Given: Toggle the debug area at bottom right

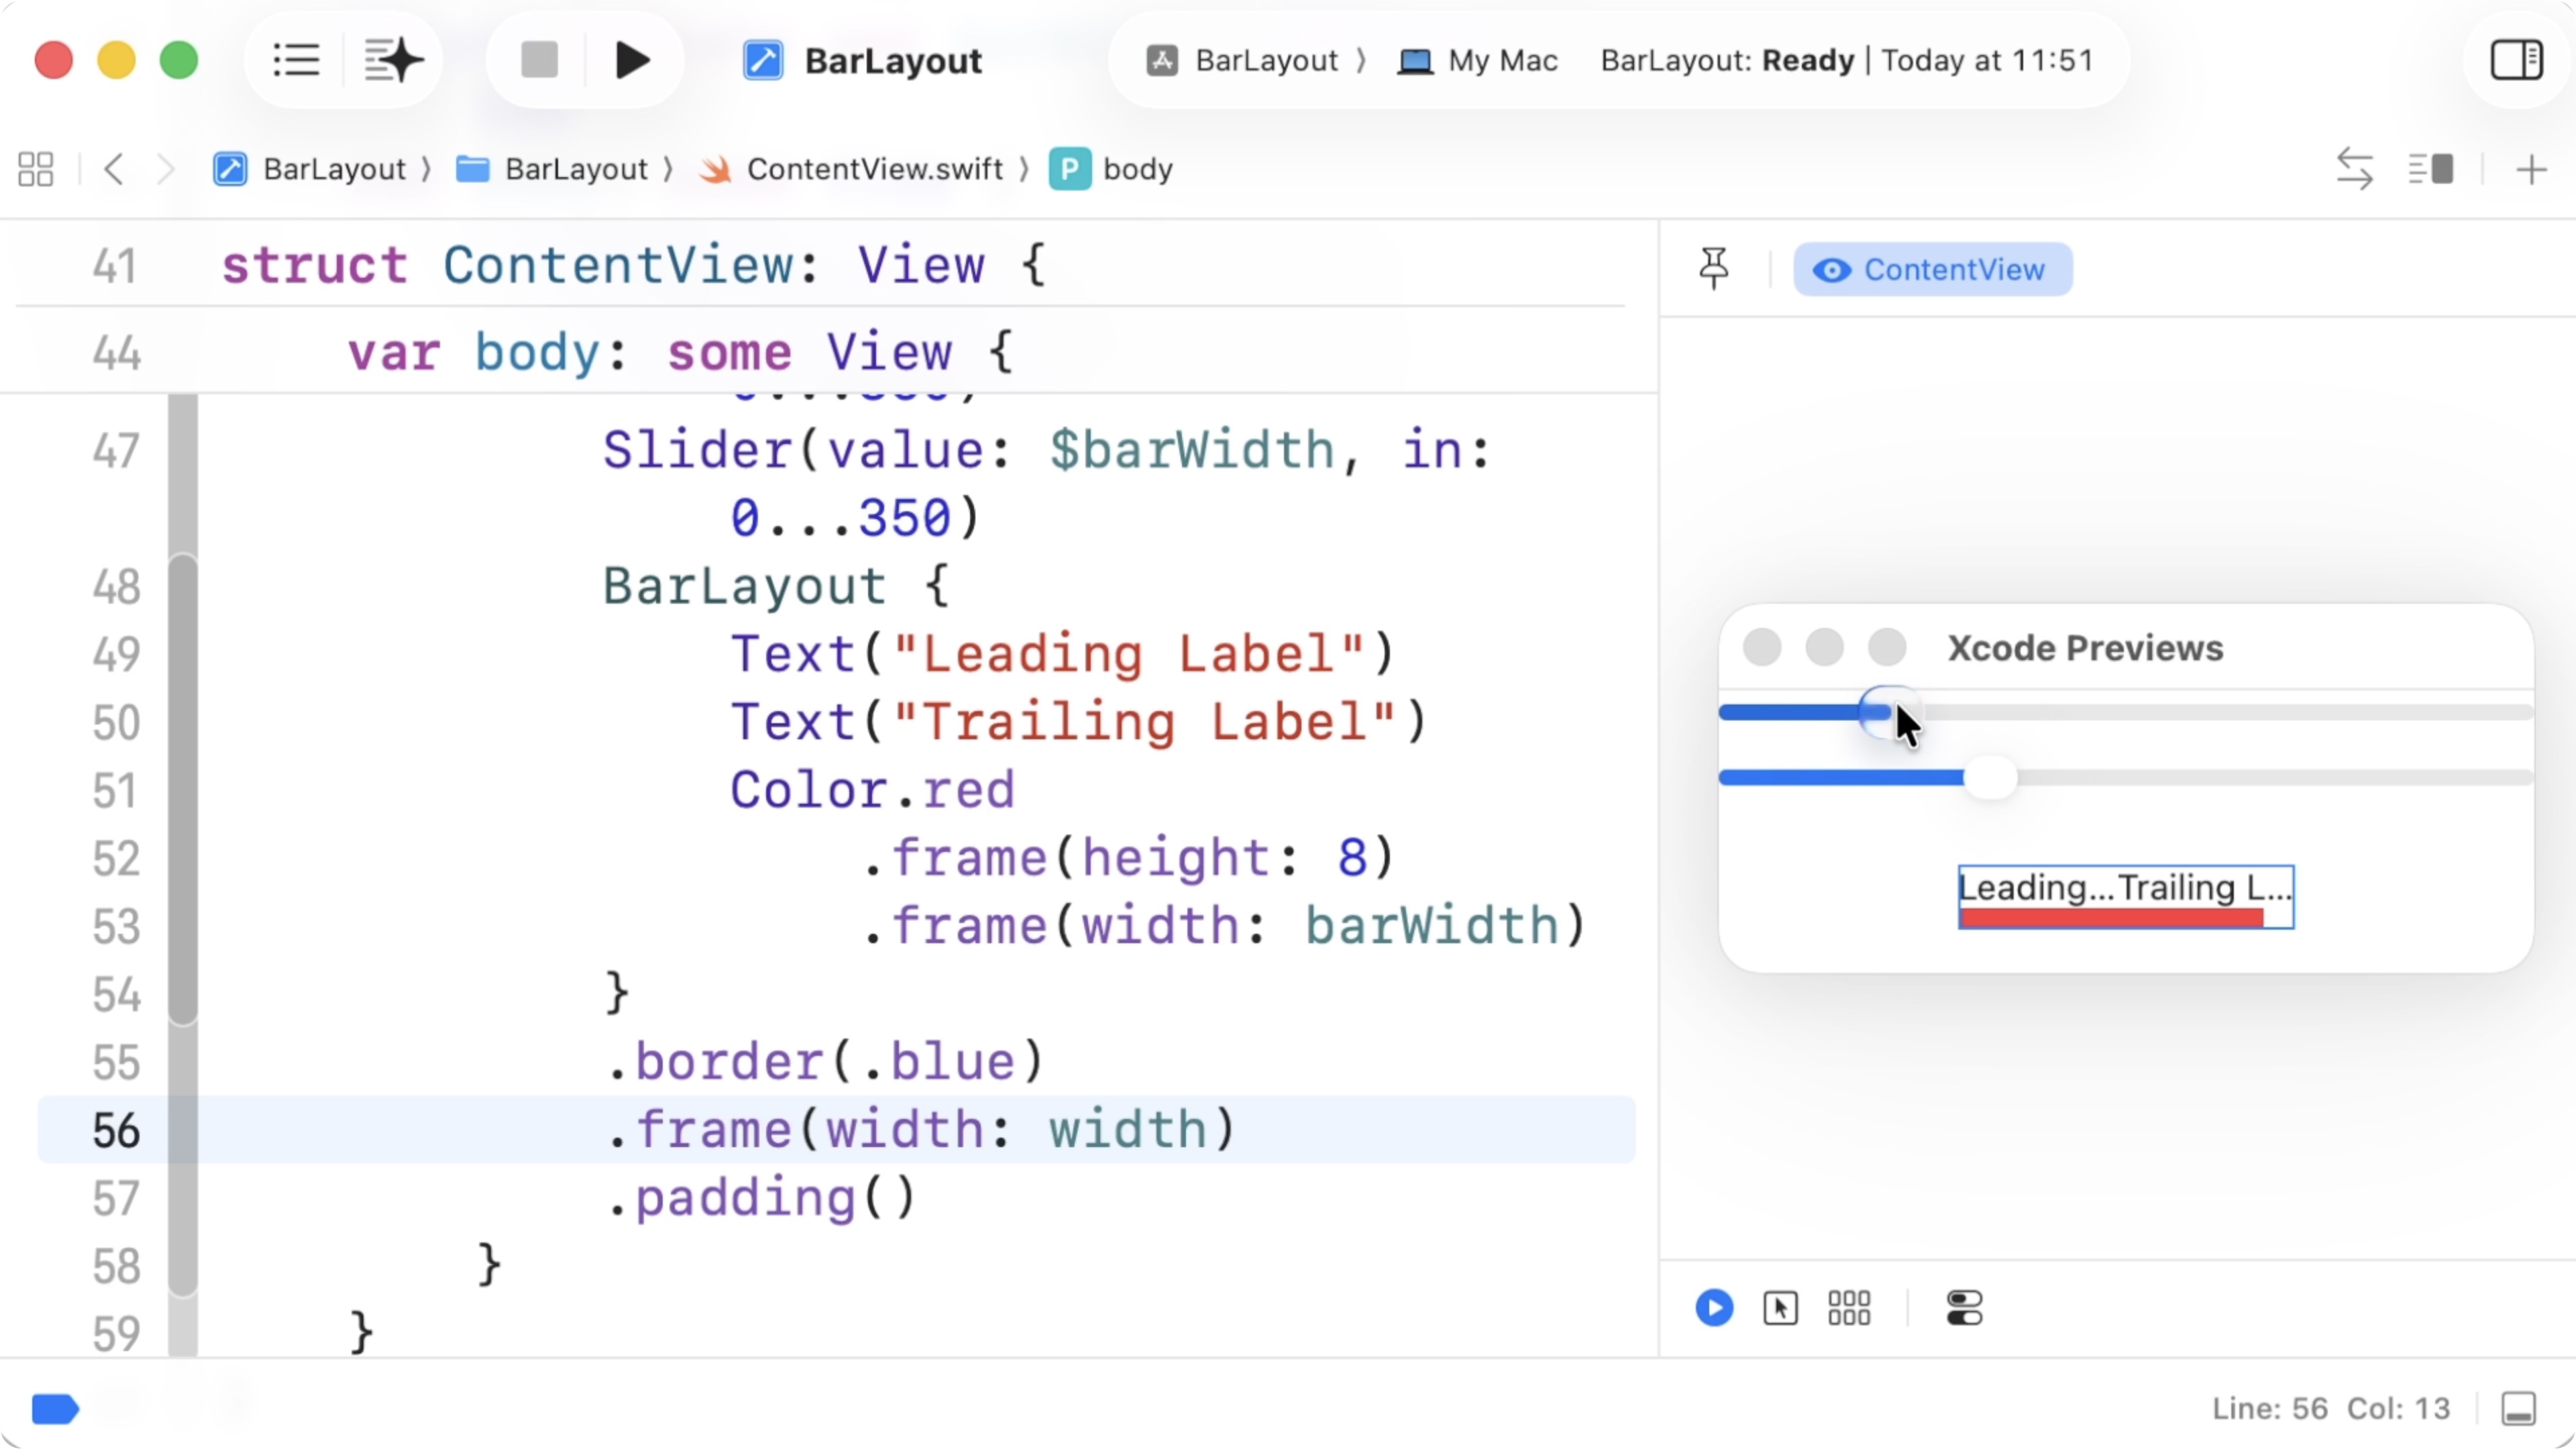Looking at the screenshot, I should [x=2518, y=1409].
